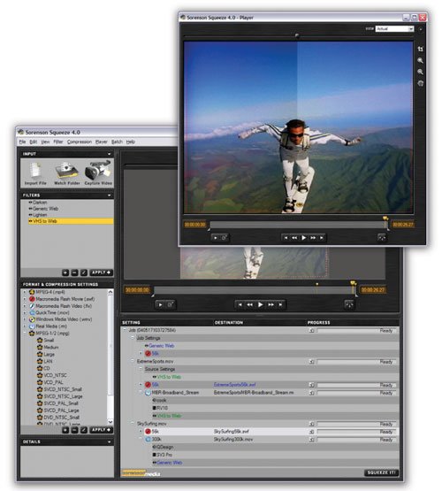Screen dimensions: 442x491
Task: Click the Import File icon
Action: tap(35, 171)
